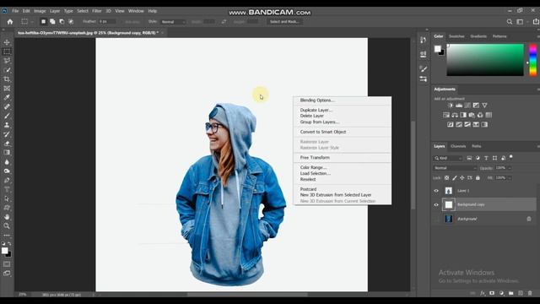Click the Layer 1 thumbnail
Viewport: 540px width, 304px height.
point(448,191)
